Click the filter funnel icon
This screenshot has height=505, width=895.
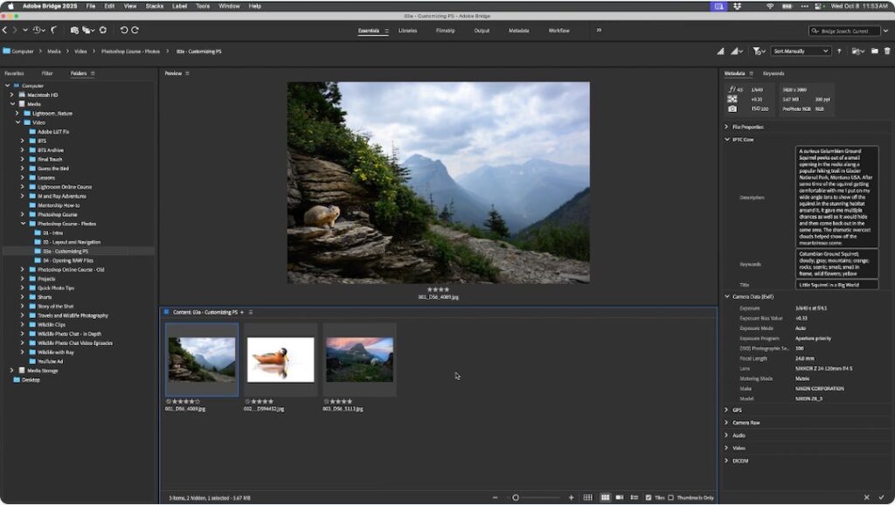[755, 51]
